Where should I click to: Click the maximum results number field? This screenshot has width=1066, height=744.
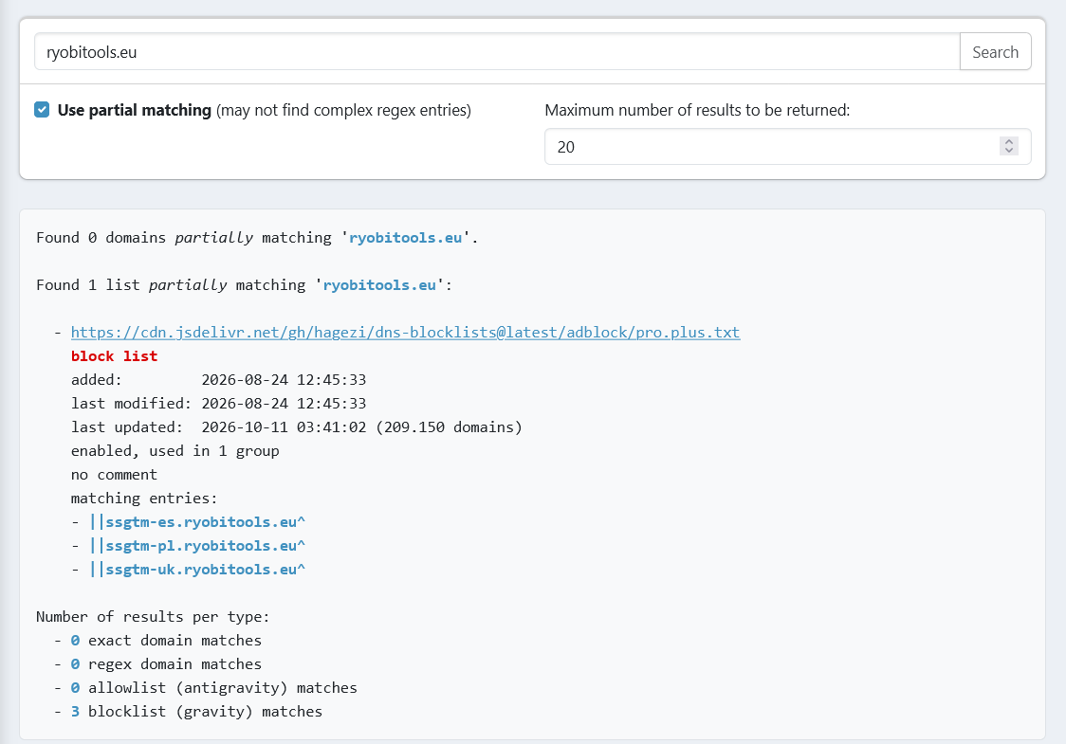point(787,147)
